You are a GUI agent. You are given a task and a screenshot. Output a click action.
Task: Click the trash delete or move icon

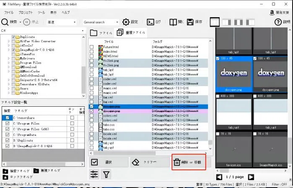[176, 162]
